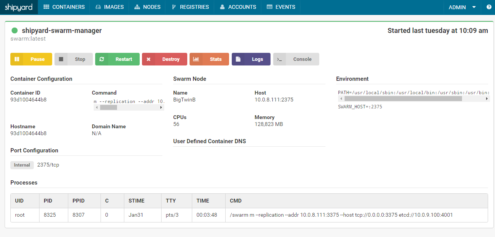The image size is (495, 237).
Task: Click Command scrollbar left arrow
Action: click(x=97, y=108)
